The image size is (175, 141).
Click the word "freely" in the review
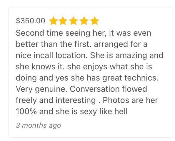[x=26, y=101]
